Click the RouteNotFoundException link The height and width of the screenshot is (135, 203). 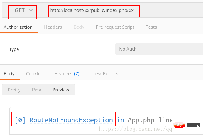click(x=71, y=120)
